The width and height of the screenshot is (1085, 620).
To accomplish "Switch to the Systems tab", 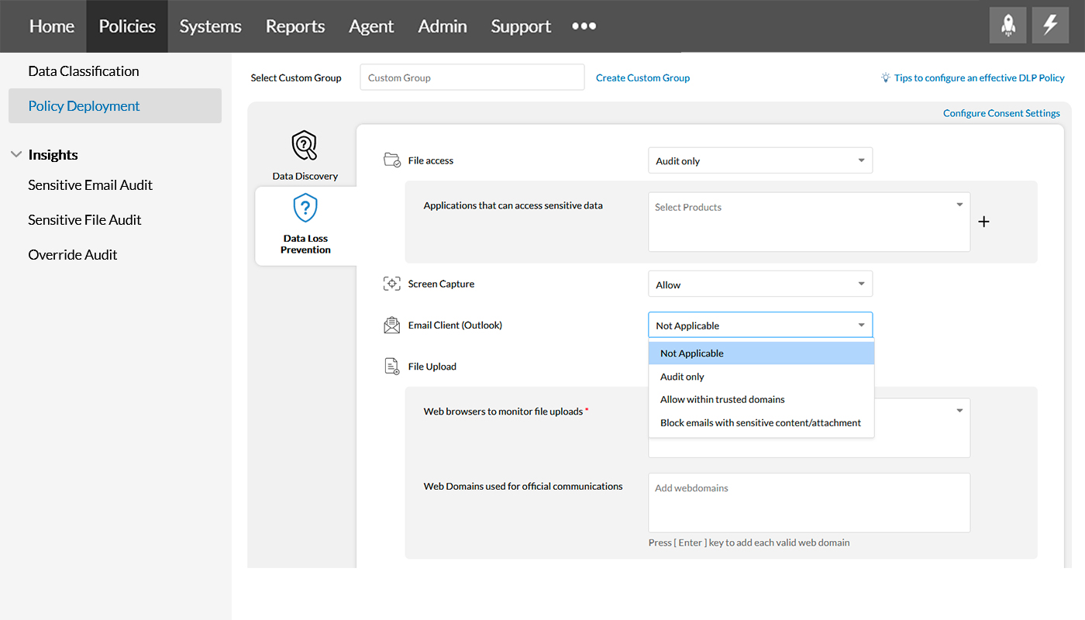I will (210, 26).
